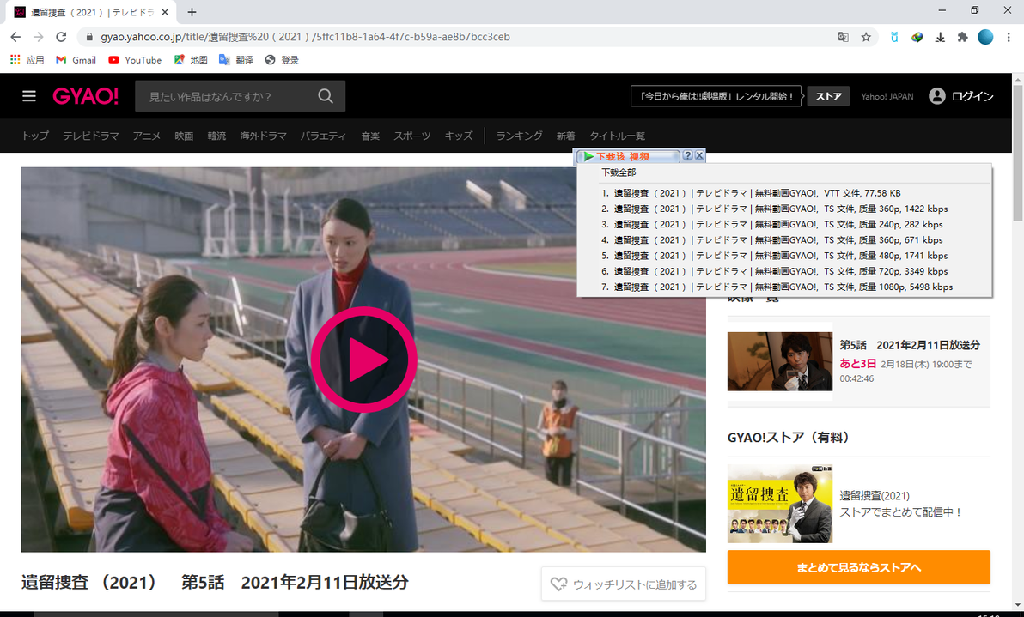Close the download video popup

699,156
